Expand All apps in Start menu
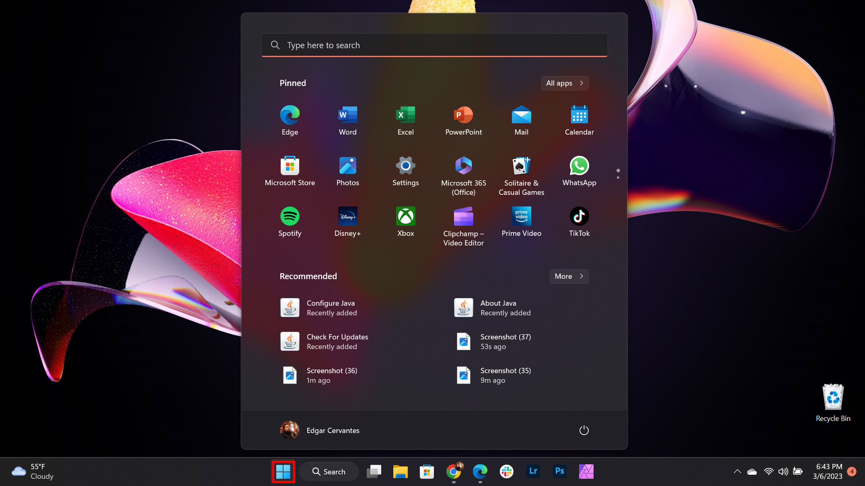 pos(565,83)
